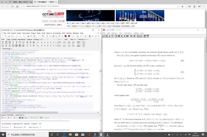Click the print icon in GSview toolbar

(106, 36)
